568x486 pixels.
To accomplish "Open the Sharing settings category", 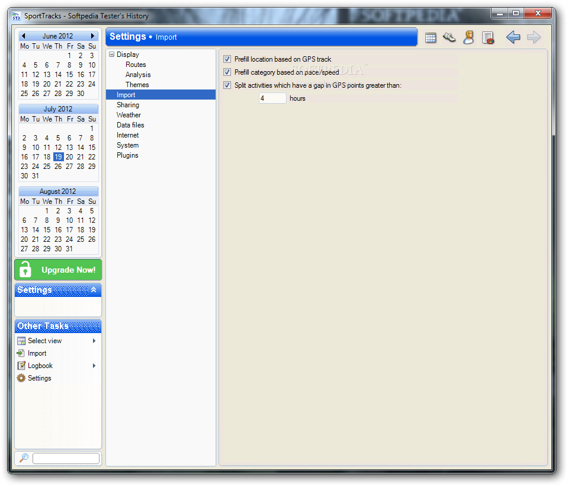I will pos(128,105).
